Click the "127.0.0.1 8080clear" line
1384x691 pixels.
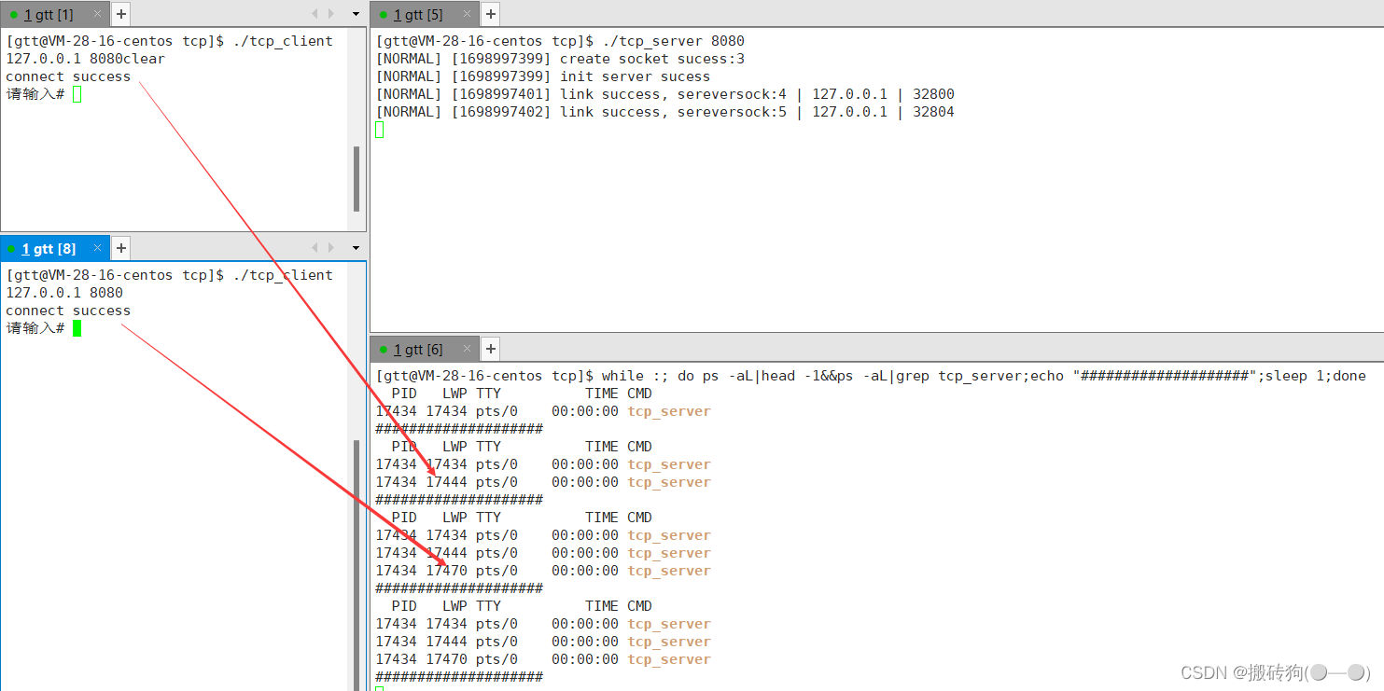click(x=85, y=59)
